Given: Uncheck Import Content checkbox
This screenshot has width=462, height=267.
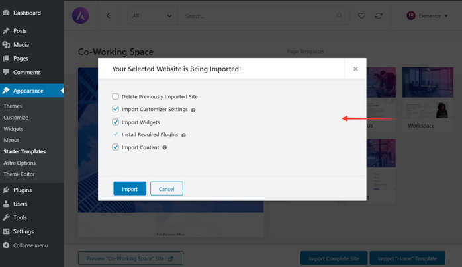Looking at the screenshot, I should tap(115, 147).
